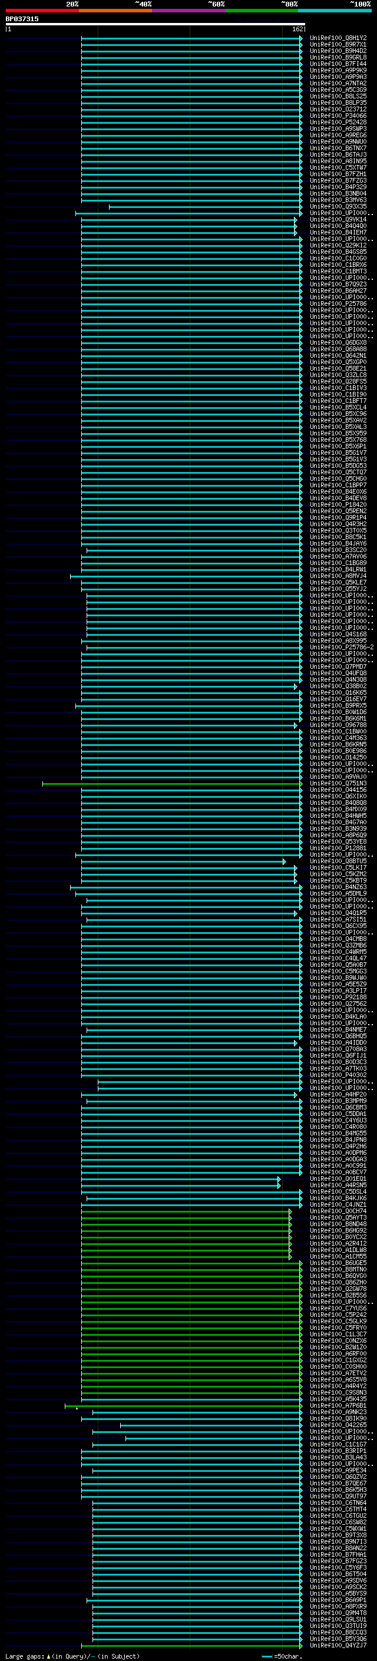Screen dimensions: 377x1661
Task: Select the query name BP037315
Action: tap(22, 19)
